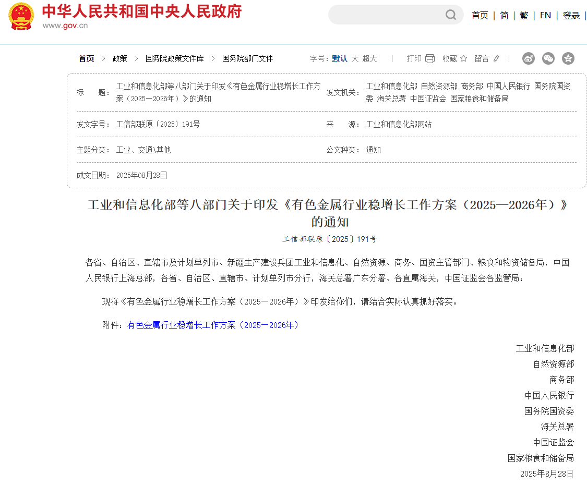This screenshot has width=587, height=486.
Task: Click the pencil icon next to 留言
Action: pos(496,58)
